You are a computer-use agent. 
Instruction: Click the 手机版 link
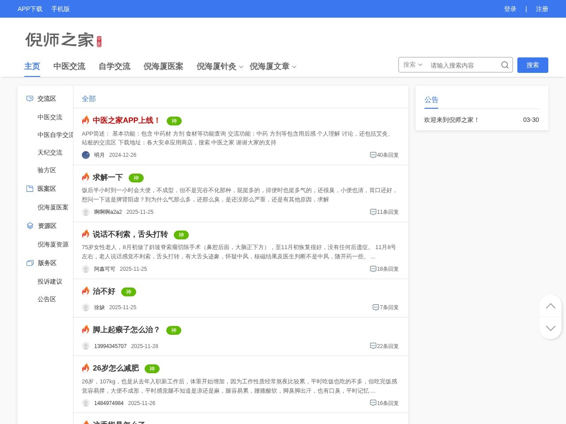pyautogui.click(x=61, y=9)
